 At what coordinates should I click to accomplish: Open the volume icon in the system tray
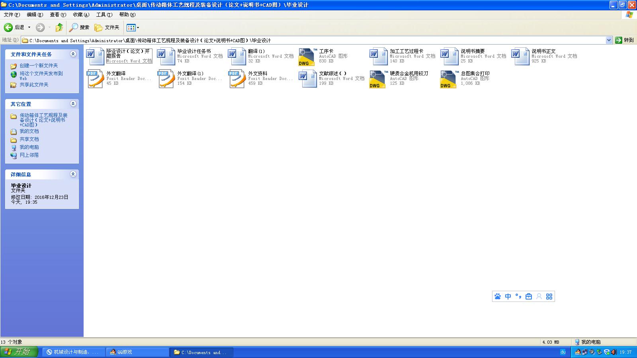pos(613,352)
